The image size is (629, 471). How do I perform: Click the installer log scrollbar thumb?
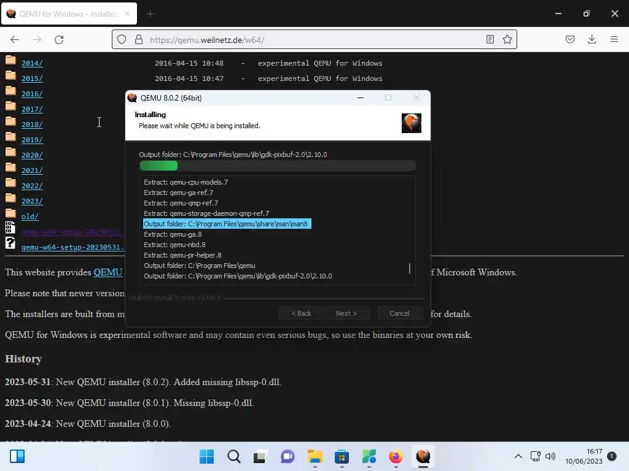410,269
